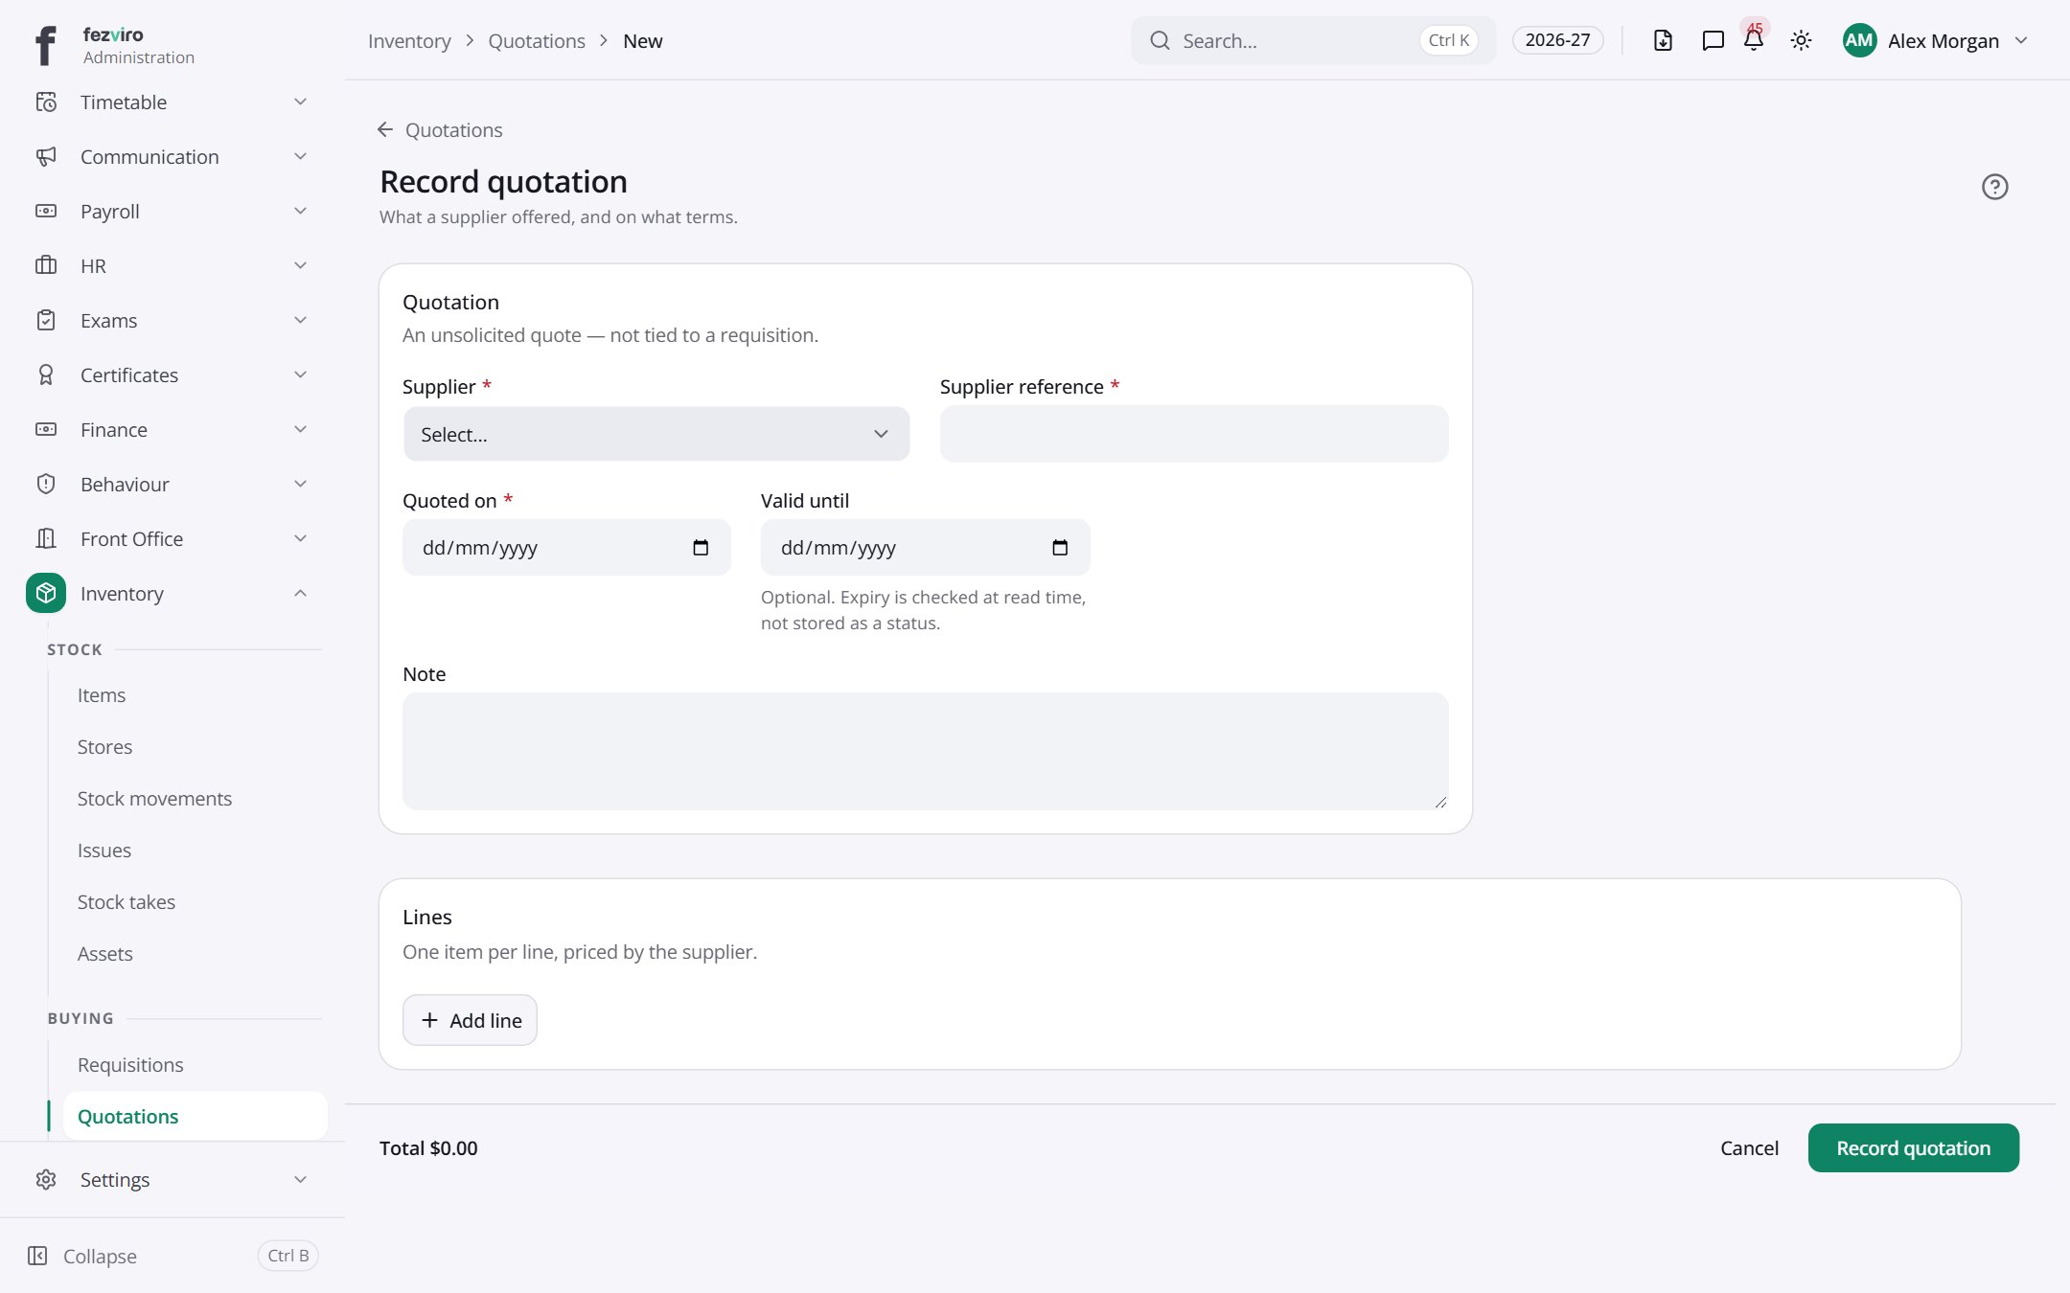Open Valid until calendar picker icon
This screenshot has width=2070, height=1293.
coord(1060,548)
